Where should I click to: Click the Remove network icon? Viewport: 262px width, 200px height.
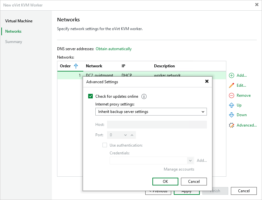[x=232, y=95]
